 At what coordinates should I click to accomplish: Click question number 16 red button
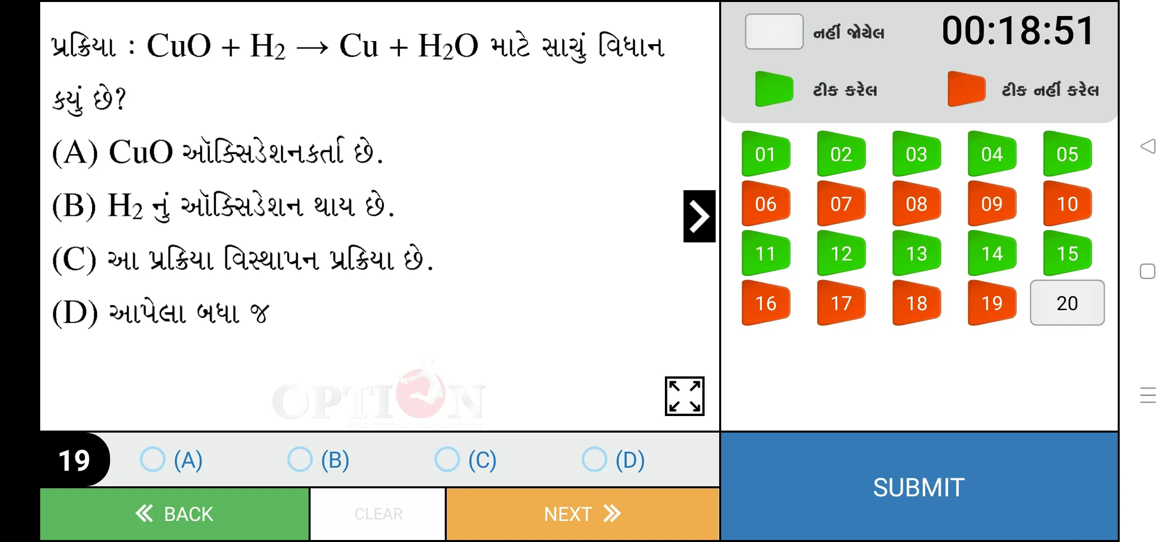coord(766,303)
